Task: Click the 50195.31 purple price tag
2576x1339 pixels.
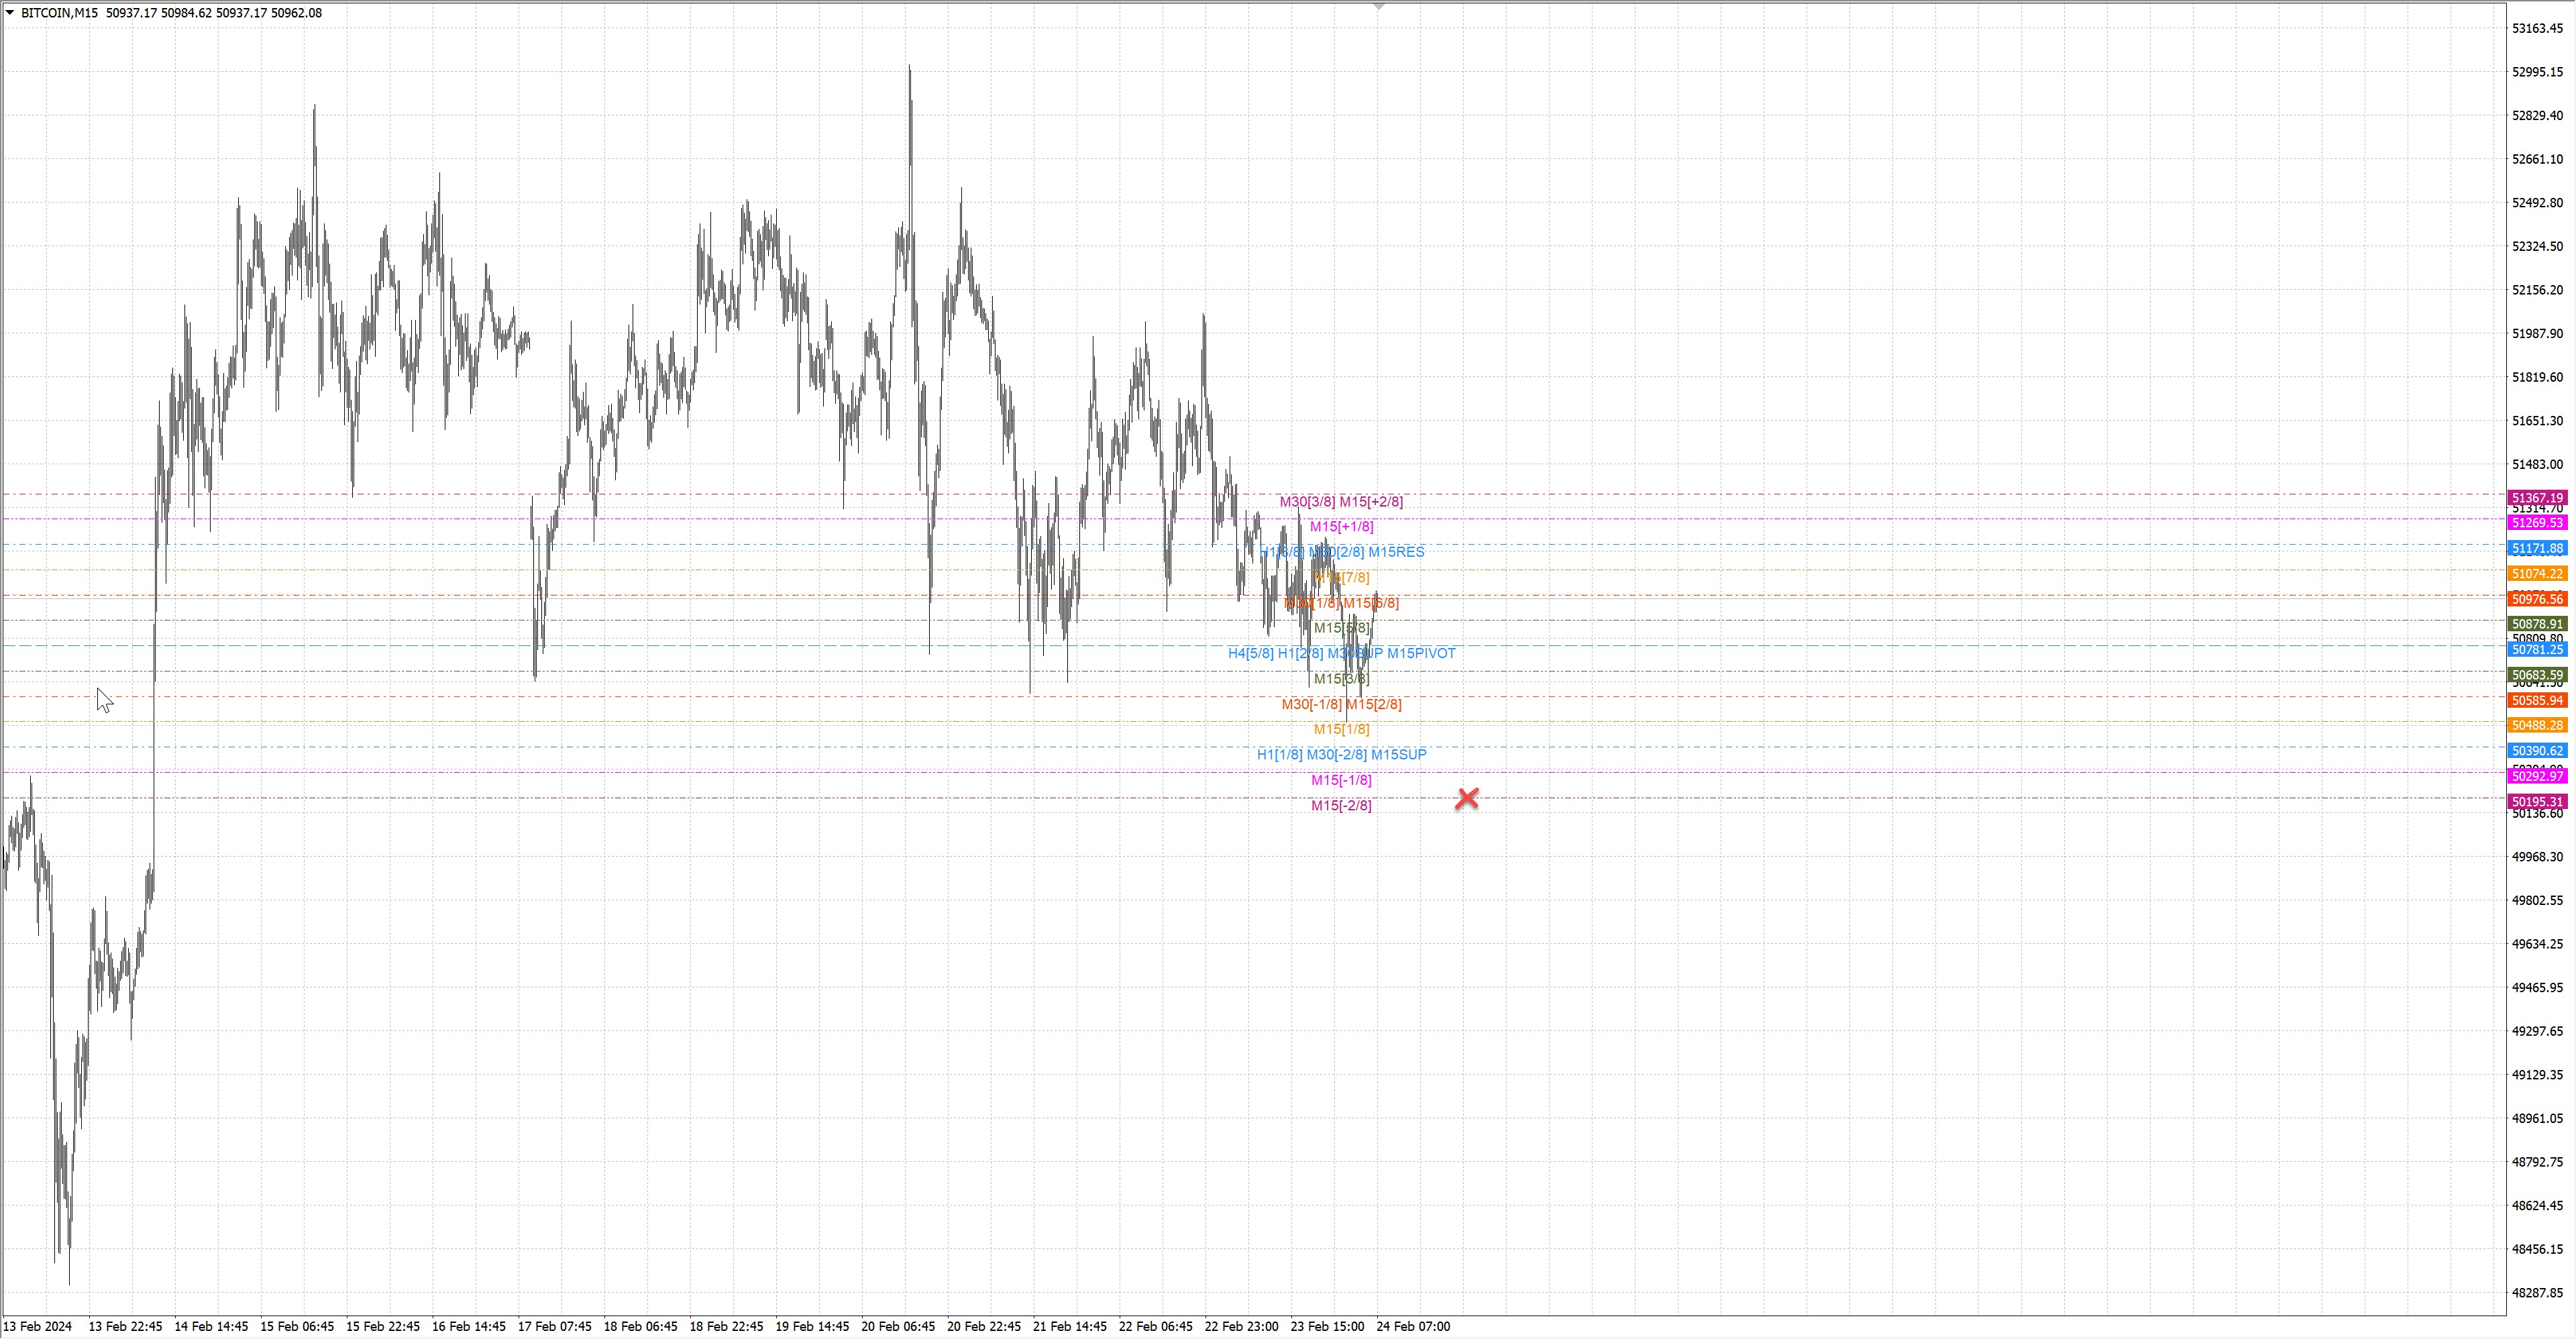Action: [x=2537, y=801]
